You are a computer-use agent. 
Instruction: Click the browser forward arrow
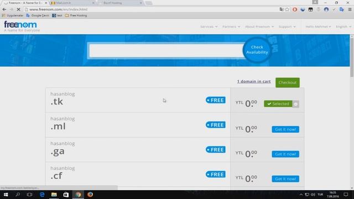pyautogui.click(x=11, y=9)
